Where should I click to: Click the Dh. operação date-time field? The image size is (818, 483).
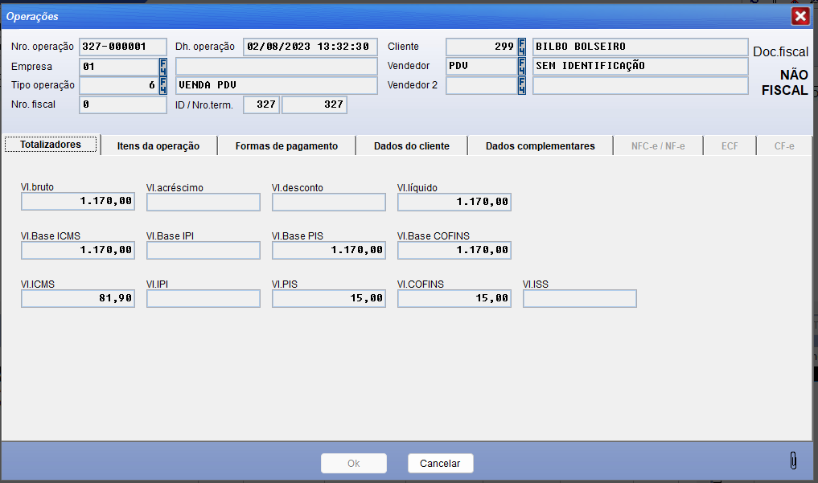[310, 47]
